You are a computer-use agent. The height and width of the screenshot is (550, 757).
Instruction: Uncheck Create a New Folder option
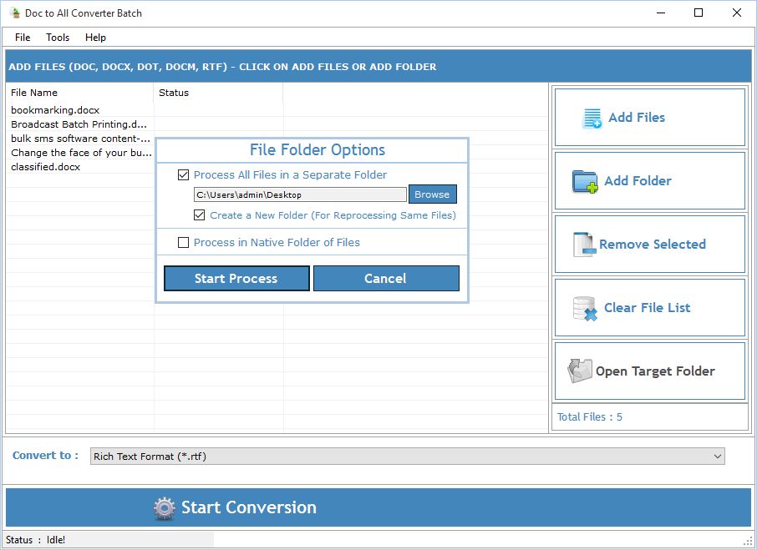click(x=200, y=215)
